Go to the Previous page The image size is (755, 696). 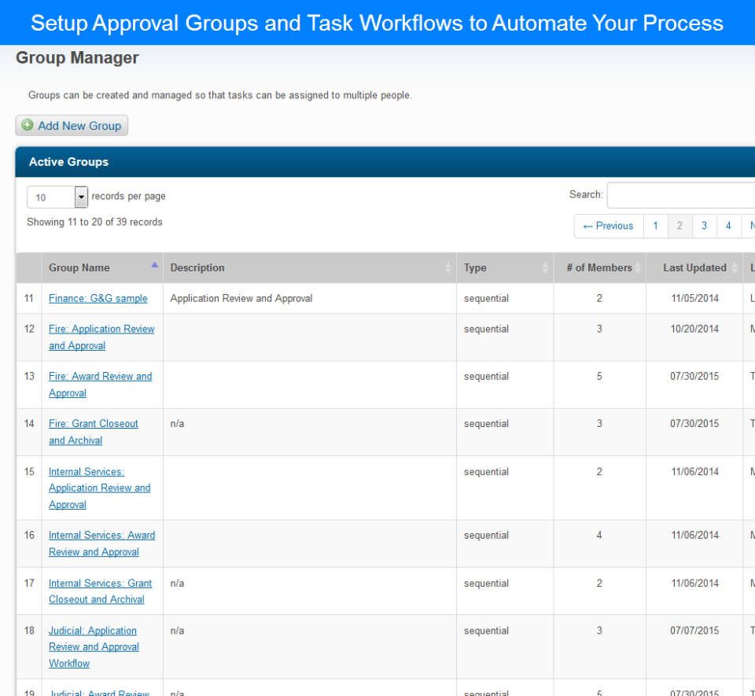tap(608, 226)
